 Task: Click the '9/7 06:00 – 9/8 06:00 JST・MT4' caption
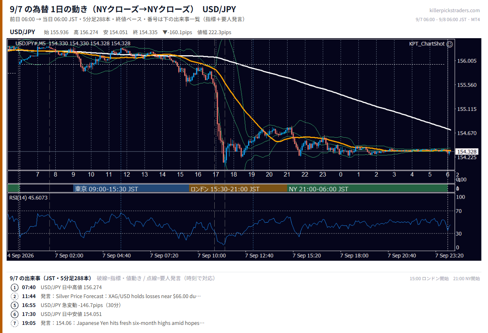click(448, 19)
